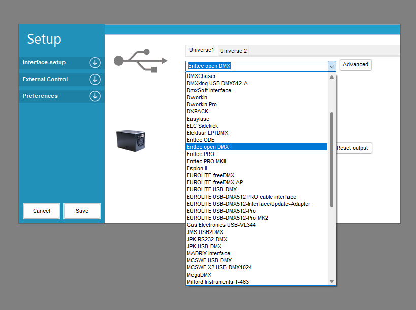Pick EUROLITE freeDMX AP option
416x310 pixels.
tap(215, 182)
